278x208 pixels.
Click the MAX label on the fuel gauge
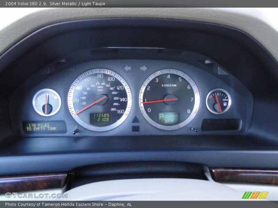click(225, 100)
